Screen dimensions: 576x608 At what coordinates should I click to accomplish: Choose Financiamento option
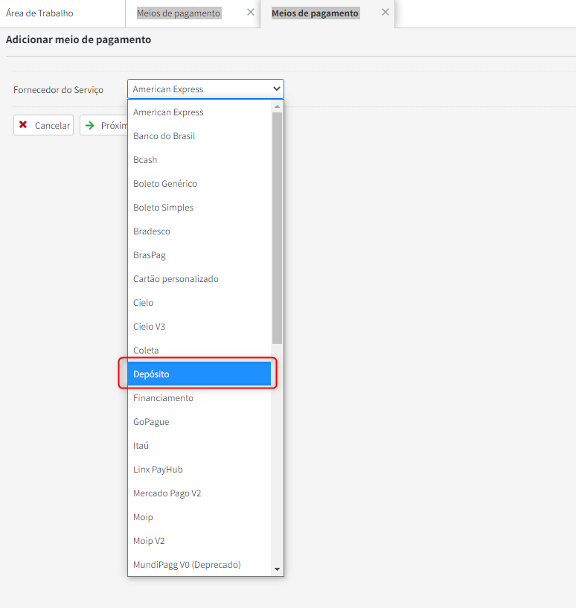199,398
